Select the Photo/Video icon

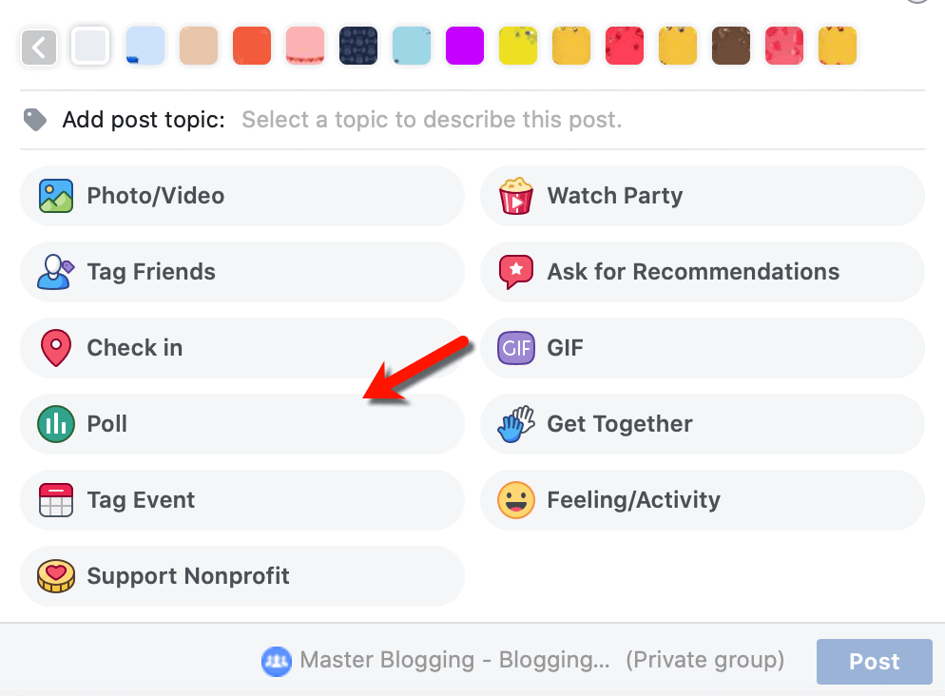coord(56,196)
